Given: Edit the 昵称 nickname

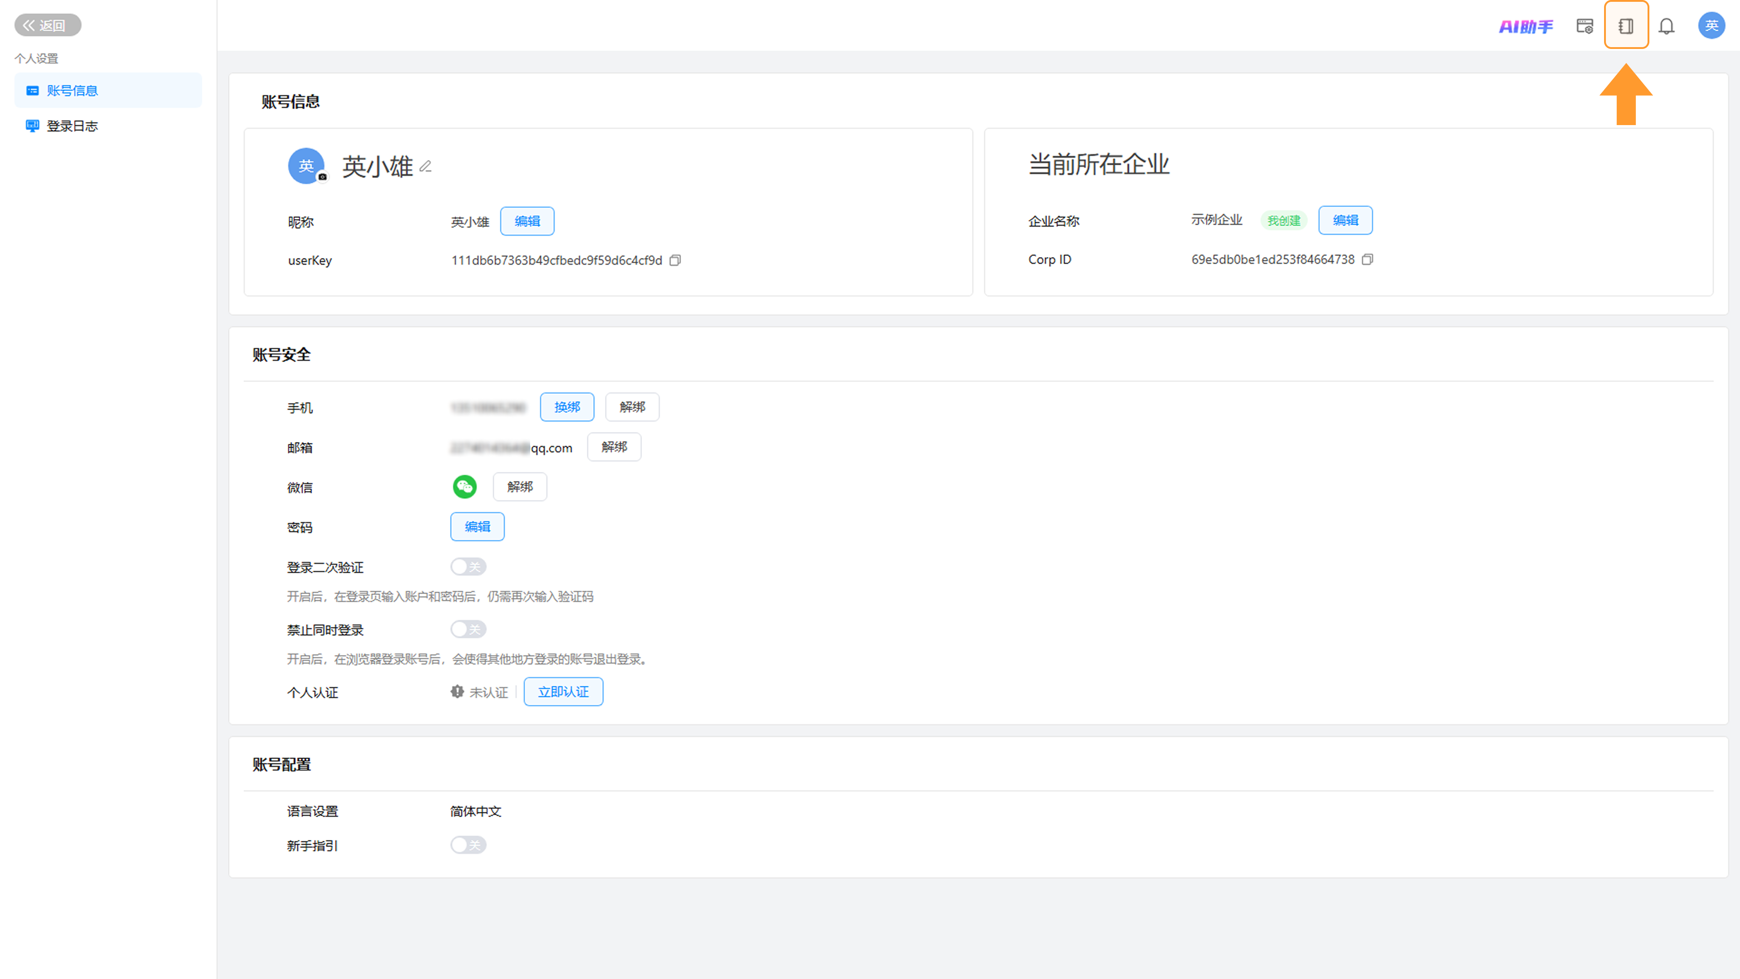Looking at the screenshot, I should [x=527, y=222].
